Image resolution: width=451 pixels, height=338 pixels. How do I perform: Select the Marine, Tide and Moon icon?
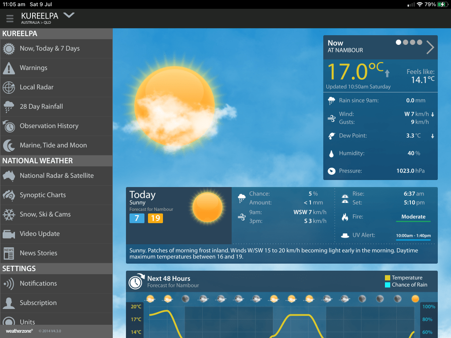[9, 145]
